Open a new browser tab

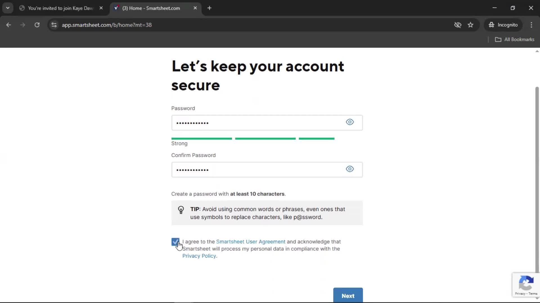209,8
